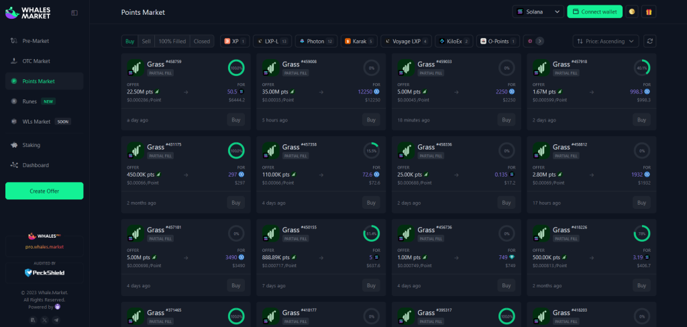
Task: Click Grass token icon on offer #458759
Action: (x=136, y=68)
